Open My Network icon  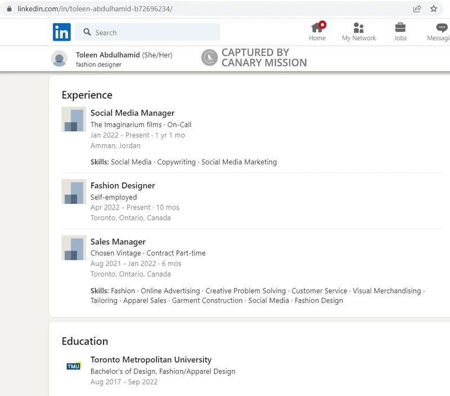358,28
